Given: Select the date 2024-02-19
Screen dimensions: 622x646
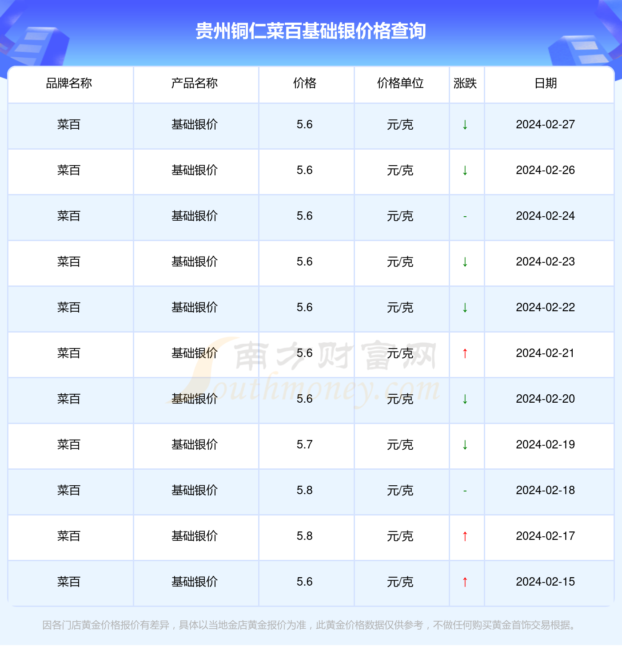Looking at the screenshot, I should click(546, 445).
